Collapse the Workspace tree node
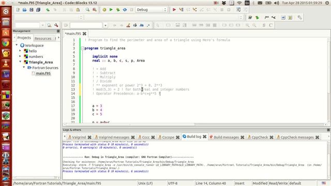Viewport: 331px width, 186px height. pos(17,45)
